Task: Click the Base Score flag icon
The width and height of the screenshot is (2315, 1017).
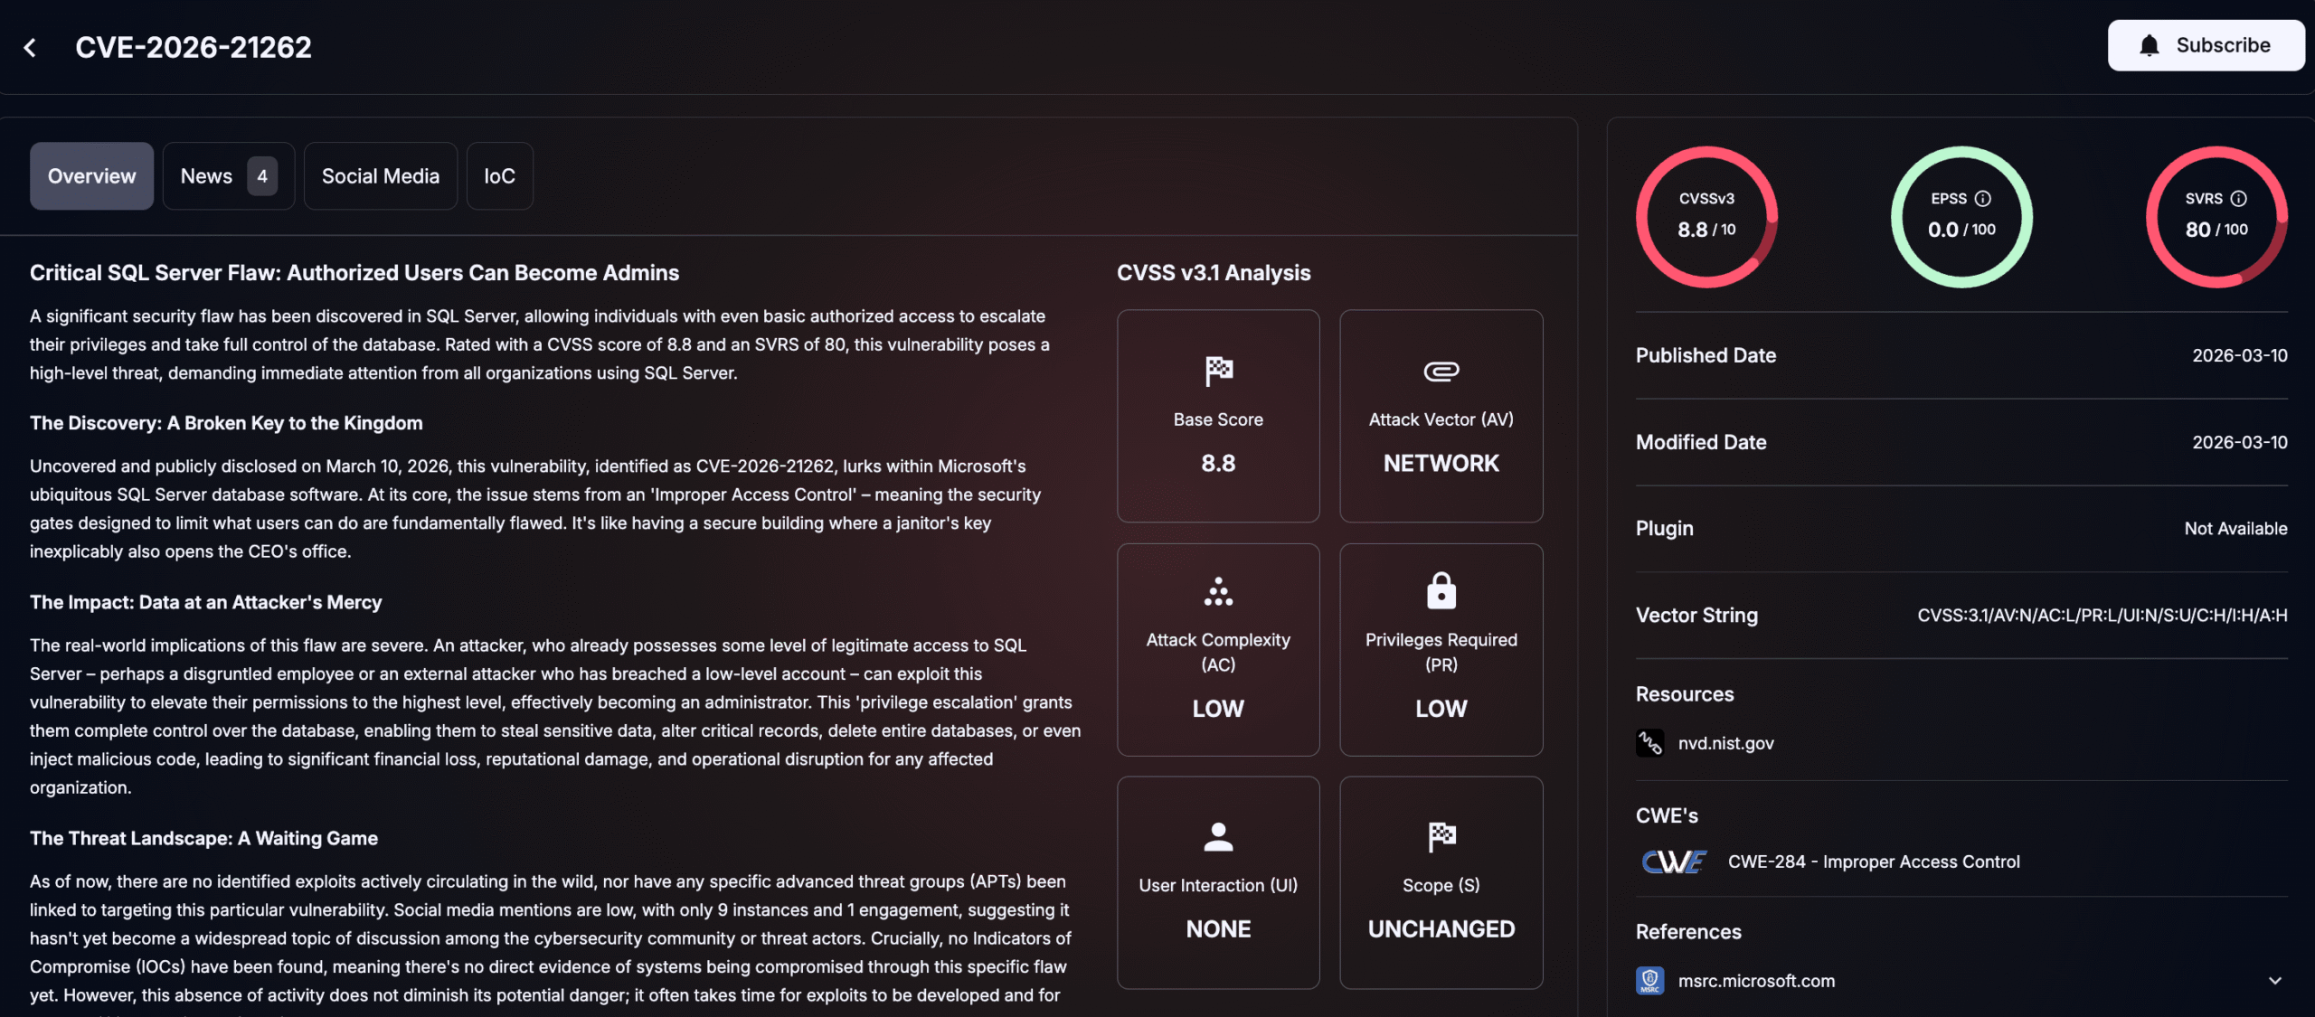Action: pos(1218,371)
